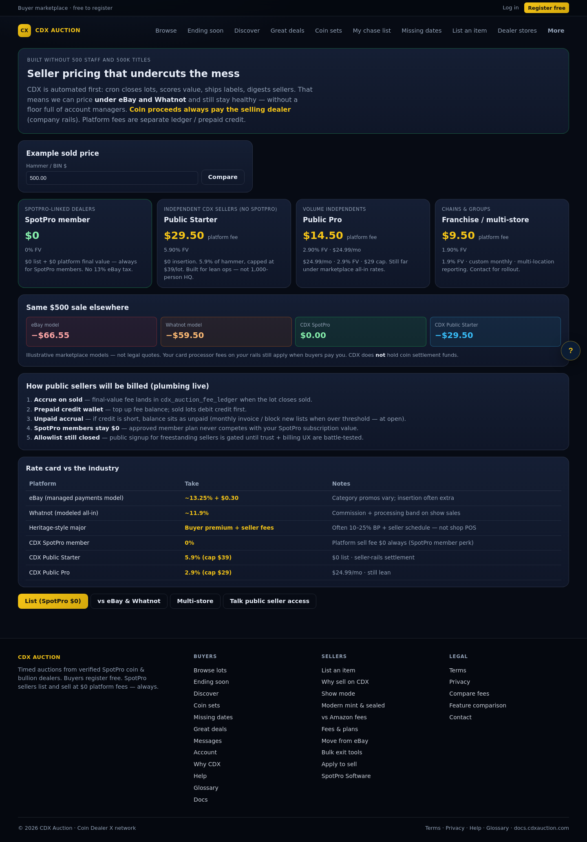The width and height of the screenshot is (587, 842).
Task: Click Talk public seller access button
Action: click(x=269, y=601)
